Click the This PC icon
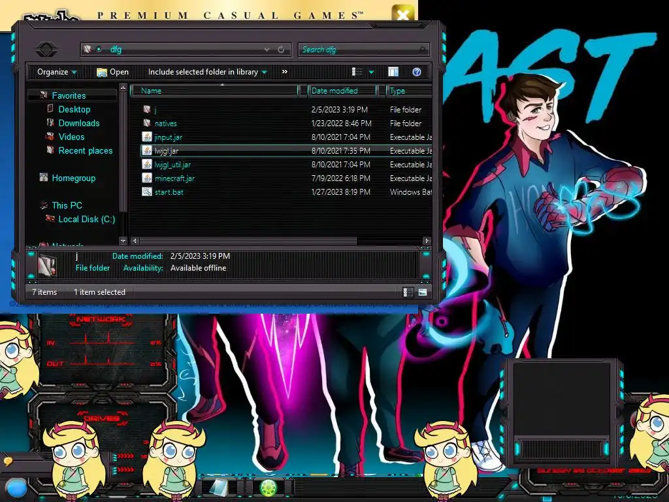The height and width of the screenshot is (502, 669). (44, 205)
